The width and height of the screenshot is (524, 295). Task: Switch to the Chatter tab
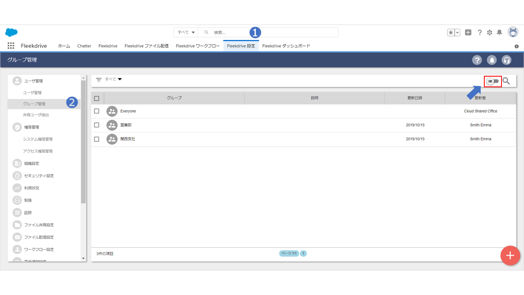coord(84,46)
